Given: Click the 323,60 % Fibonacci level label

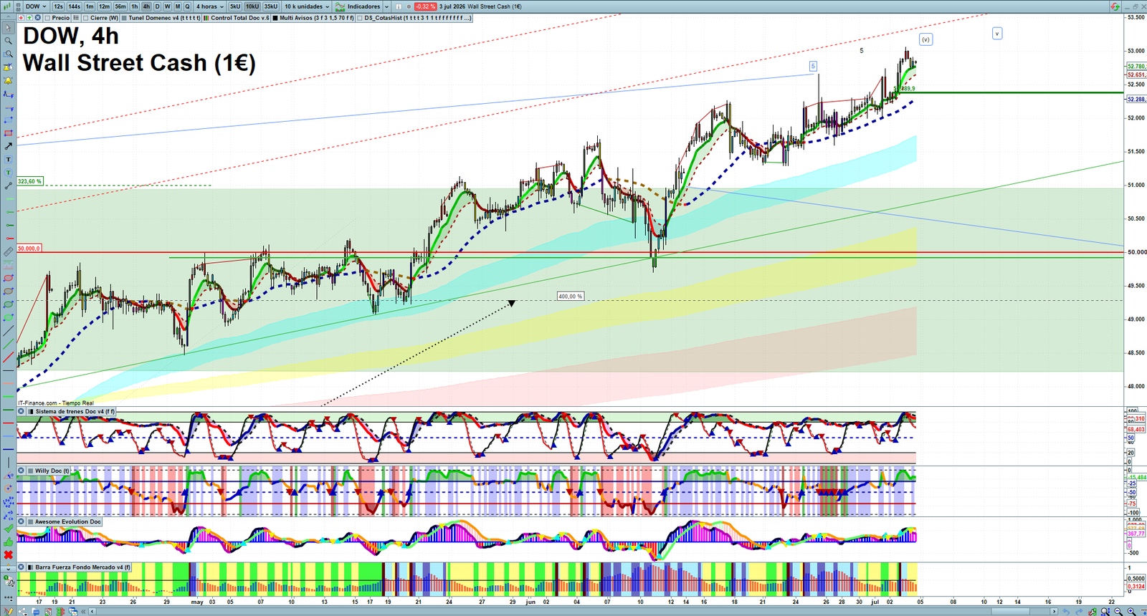Looking at the screenshot, I should coord(30,182).
